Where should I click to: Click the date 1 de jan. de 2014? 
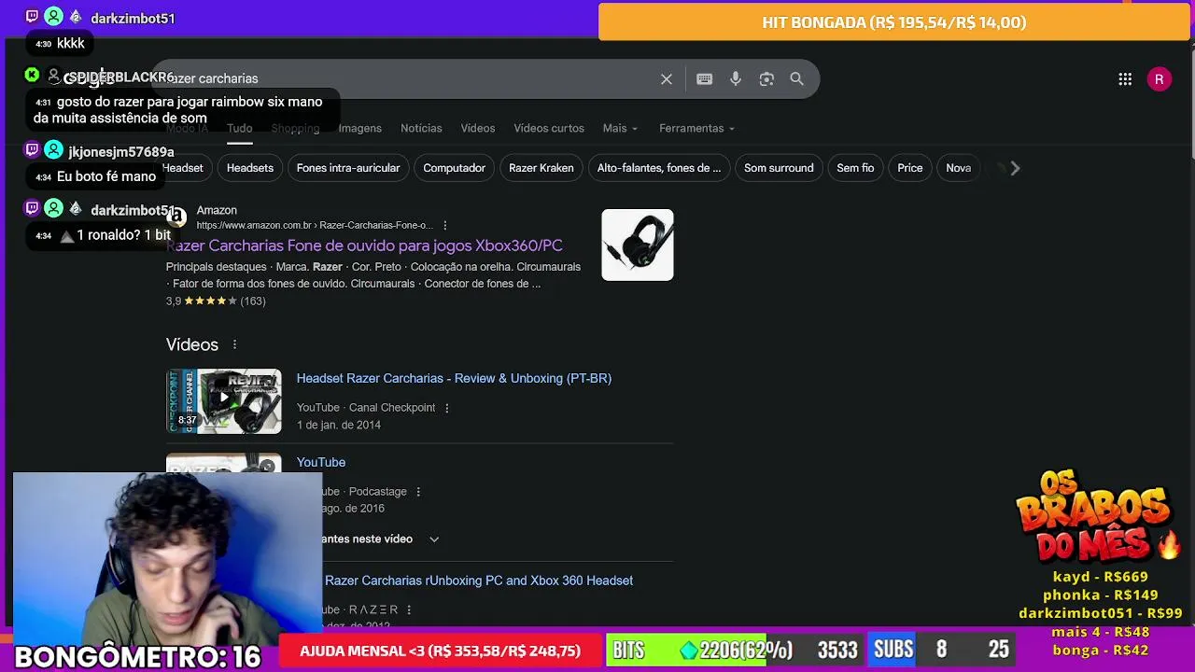[x=339, y=425]
